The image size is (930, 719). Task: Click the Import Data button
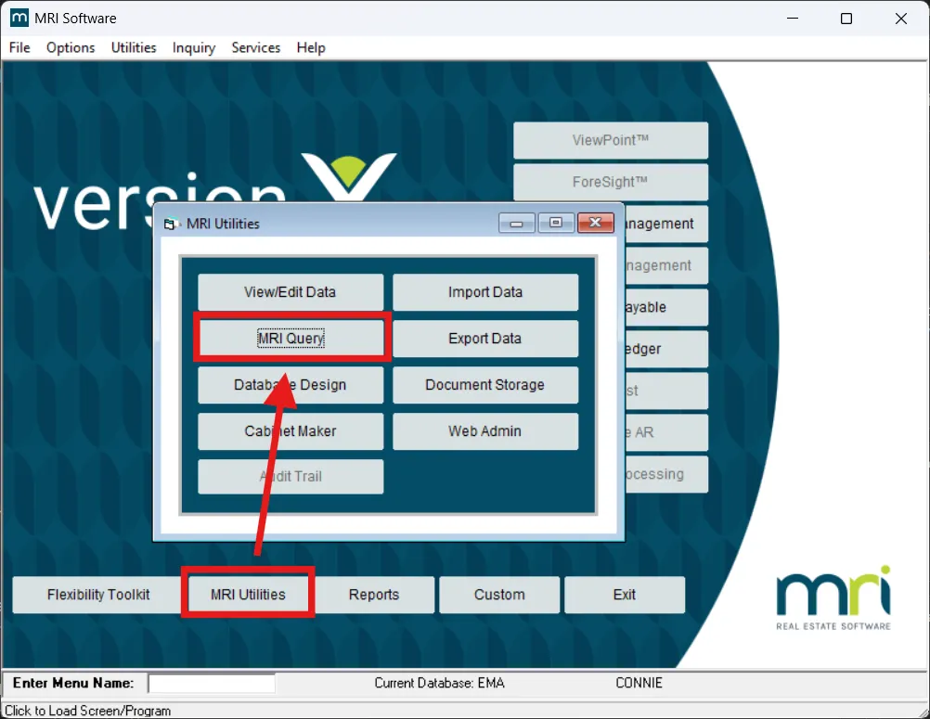click(485, 291)
